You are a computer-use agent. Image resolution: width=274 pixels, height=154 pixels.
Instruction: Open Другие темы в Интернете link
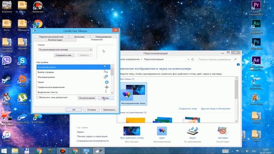click(x=216, y=109)
